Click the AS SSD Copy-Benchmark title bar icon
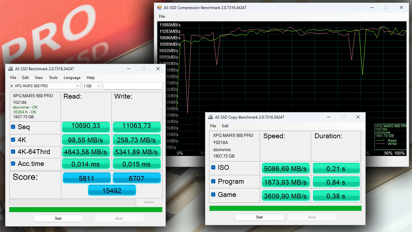The width and height of the screenshot is (412, 232). click(211, 117)
